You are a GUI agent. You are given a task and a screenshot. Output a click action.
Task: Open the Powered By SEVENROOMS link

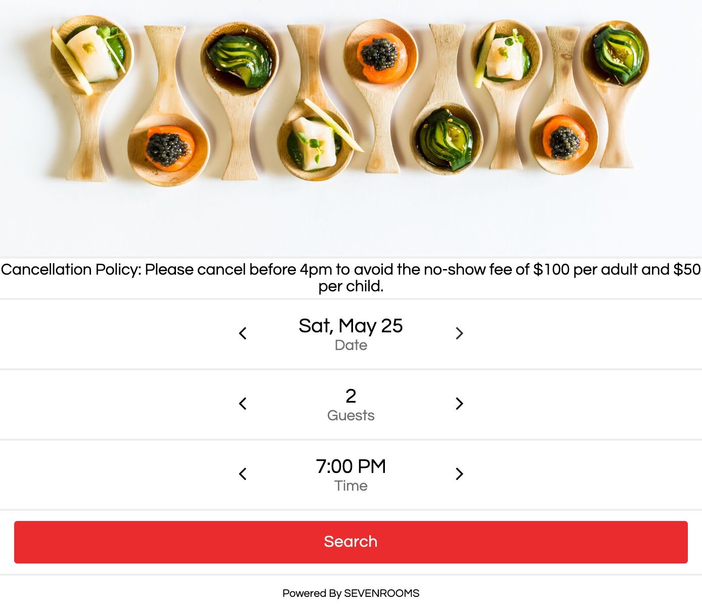[x=350, y=593]
